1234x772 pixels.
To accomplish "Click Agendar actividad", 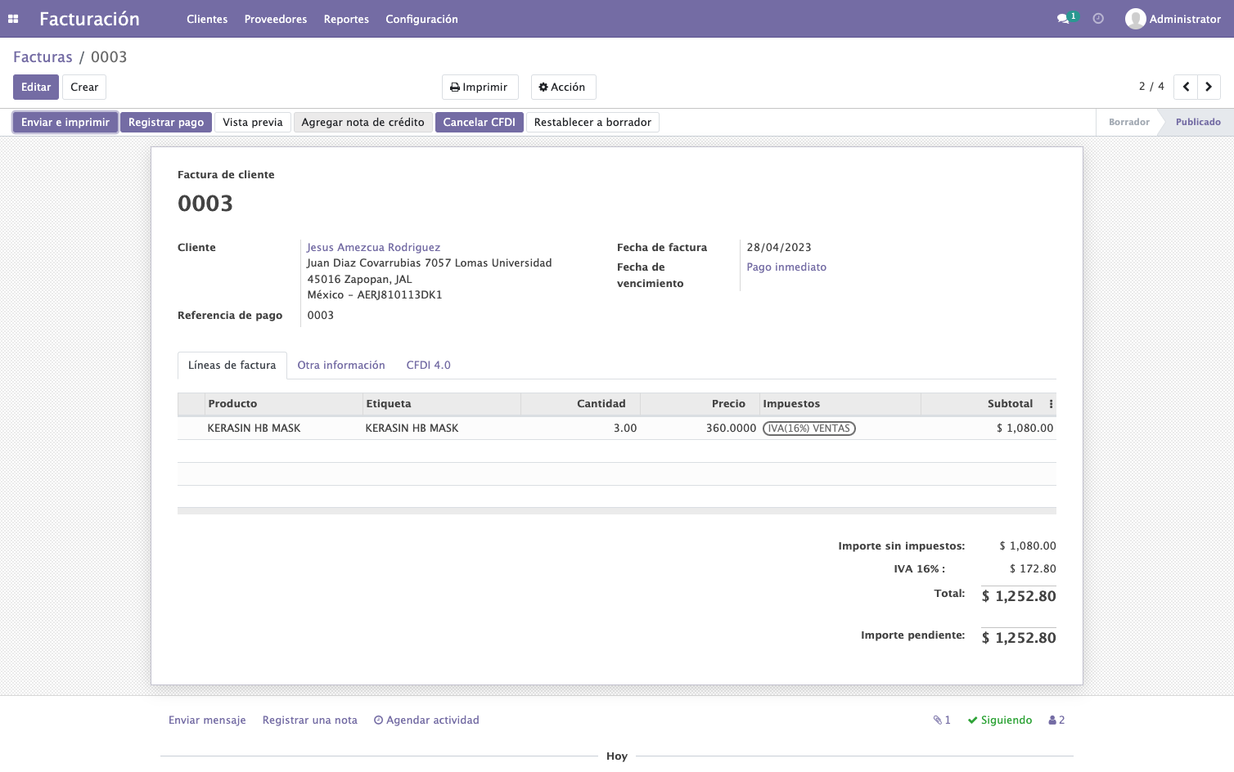I will click(426, 720).
